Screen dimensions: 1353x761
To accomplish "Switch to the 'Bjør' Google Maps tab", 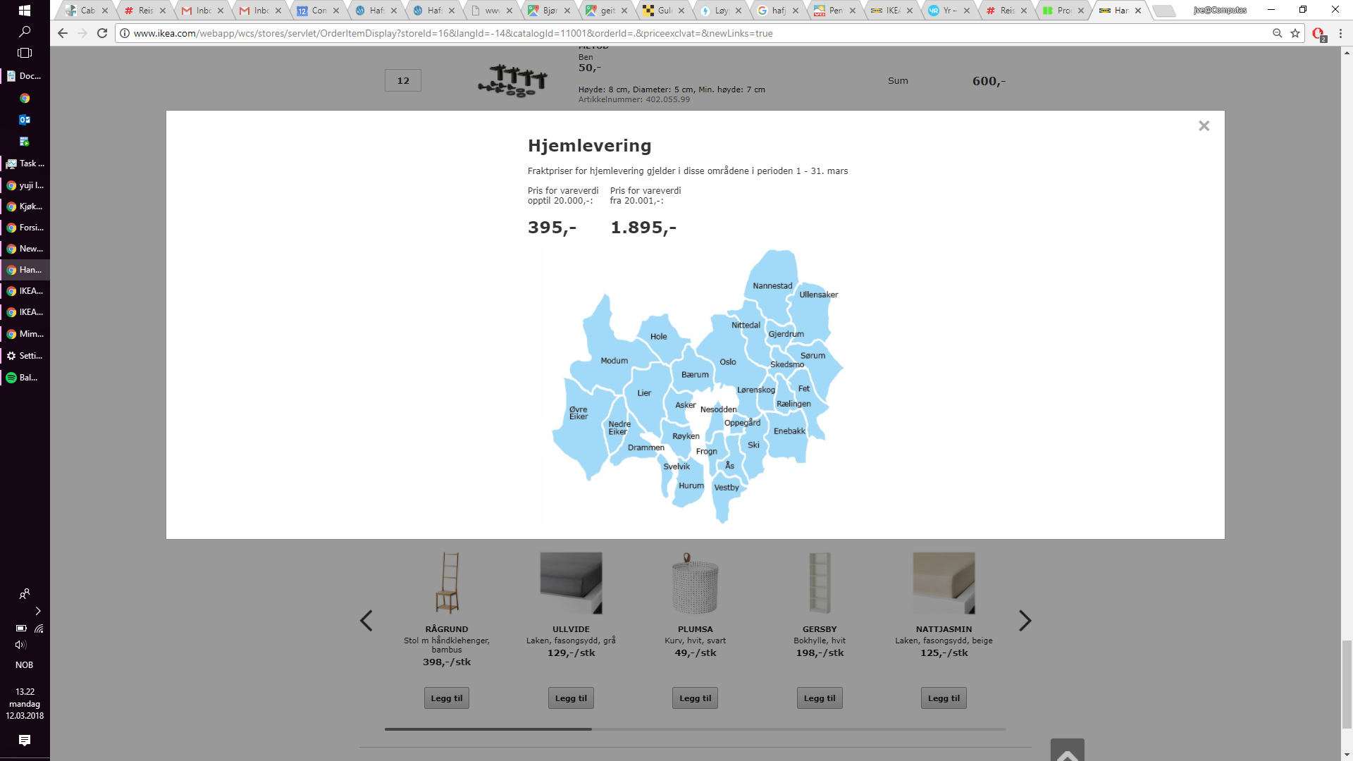I will click(550, 11).
